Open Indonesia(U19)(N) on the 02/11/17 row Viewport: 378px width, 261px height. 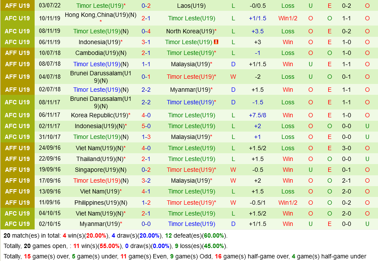(100, 126)
